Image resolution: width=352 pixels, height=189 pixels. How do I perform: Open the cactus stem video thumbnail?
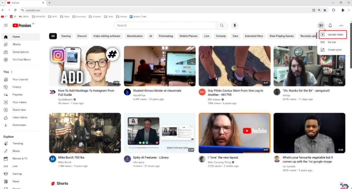click(x=234, y=66)
